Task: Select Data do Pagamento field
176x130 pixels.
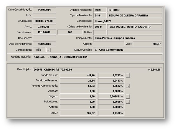Action: point(44,44)
